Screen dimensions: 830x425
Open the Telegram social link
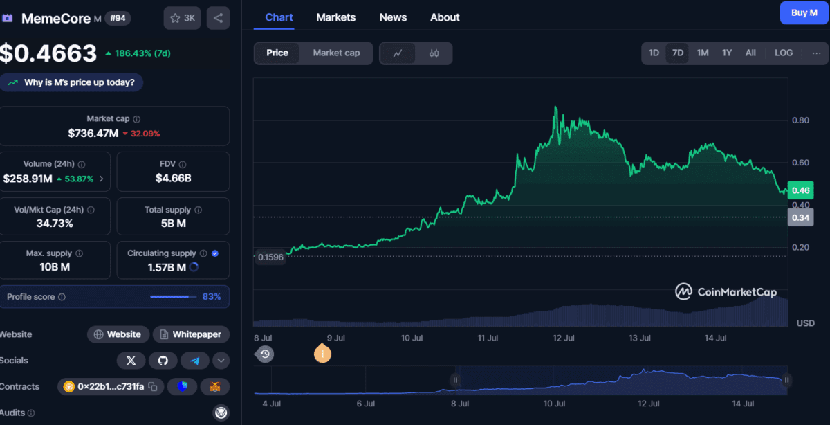click(194, 361)
